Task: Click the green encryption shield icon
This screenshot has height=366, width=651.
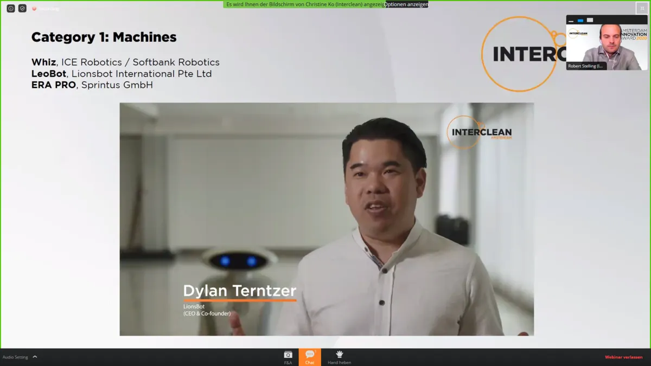Action: [x=22, y=8]
